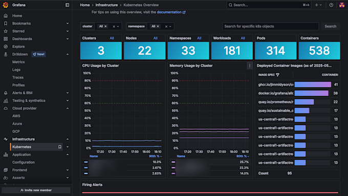Screen dimensions: 348x196
Task: Click the Alerts & IRM bell icon
Action: pyautogui.click(x=6, y=93)
